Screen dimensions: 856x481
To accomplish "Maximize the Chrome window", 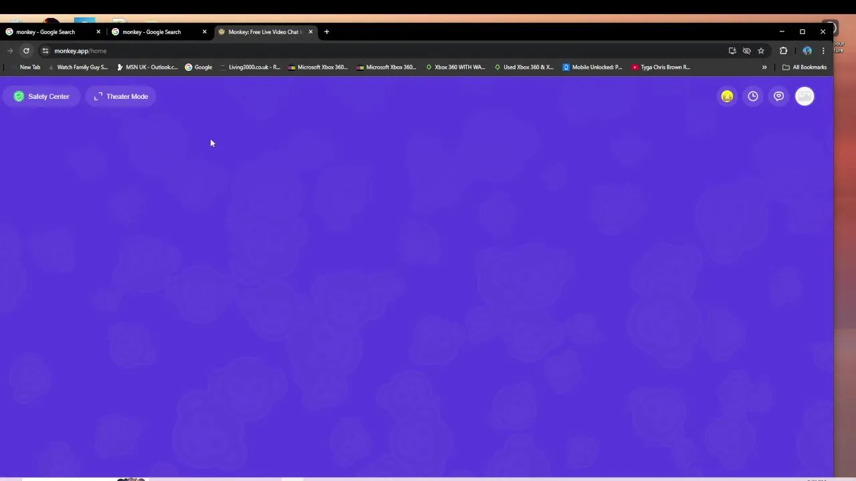I will pyautogui.click(x=802, y=32).
